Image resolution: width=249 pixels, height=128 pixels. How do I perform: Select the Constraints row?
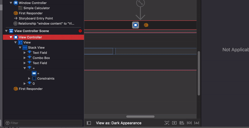[x=43, y=78]
